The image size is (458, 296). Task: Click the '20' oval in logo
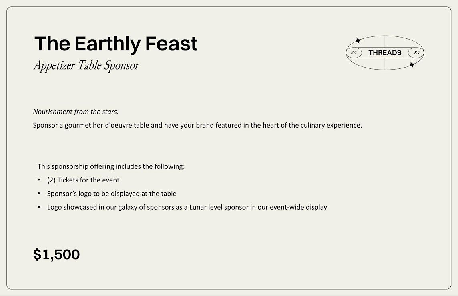(354, 52)
